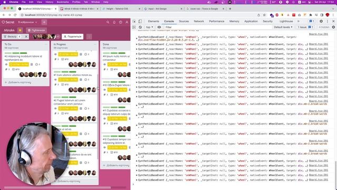Image resolution: width=337 pixels, height=190 pixels.
Task: Switch to the Sources tab
Action: tap(184, 21)
